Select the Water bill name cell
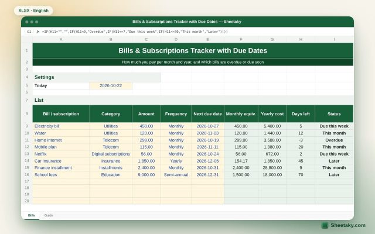This screenshot has height=234, width=375. click(61, 133)
